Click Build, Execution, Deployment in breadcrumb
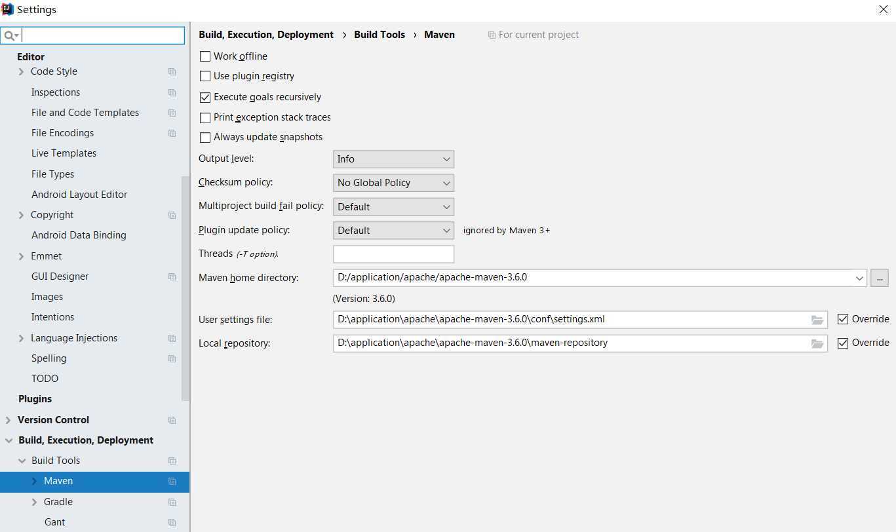The image size is (896, 532). (266, 35)
